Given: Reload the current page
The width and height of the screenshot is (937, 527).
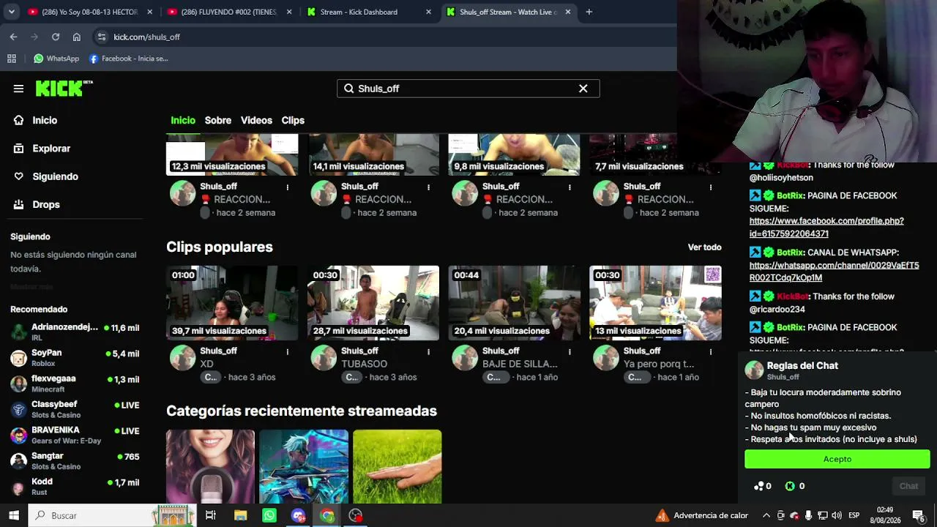Looking at the screenshot, I should click(56, 37).
